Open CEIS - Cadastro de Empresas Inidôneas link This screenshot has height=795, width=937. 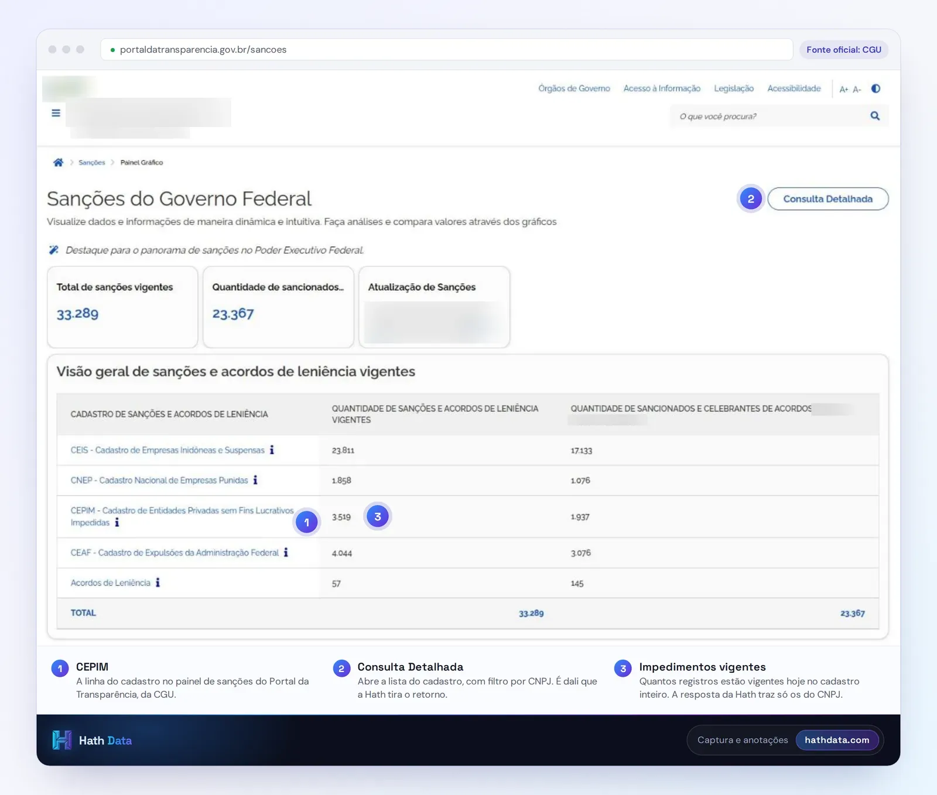pyautogui.click(x=167, y=450)
